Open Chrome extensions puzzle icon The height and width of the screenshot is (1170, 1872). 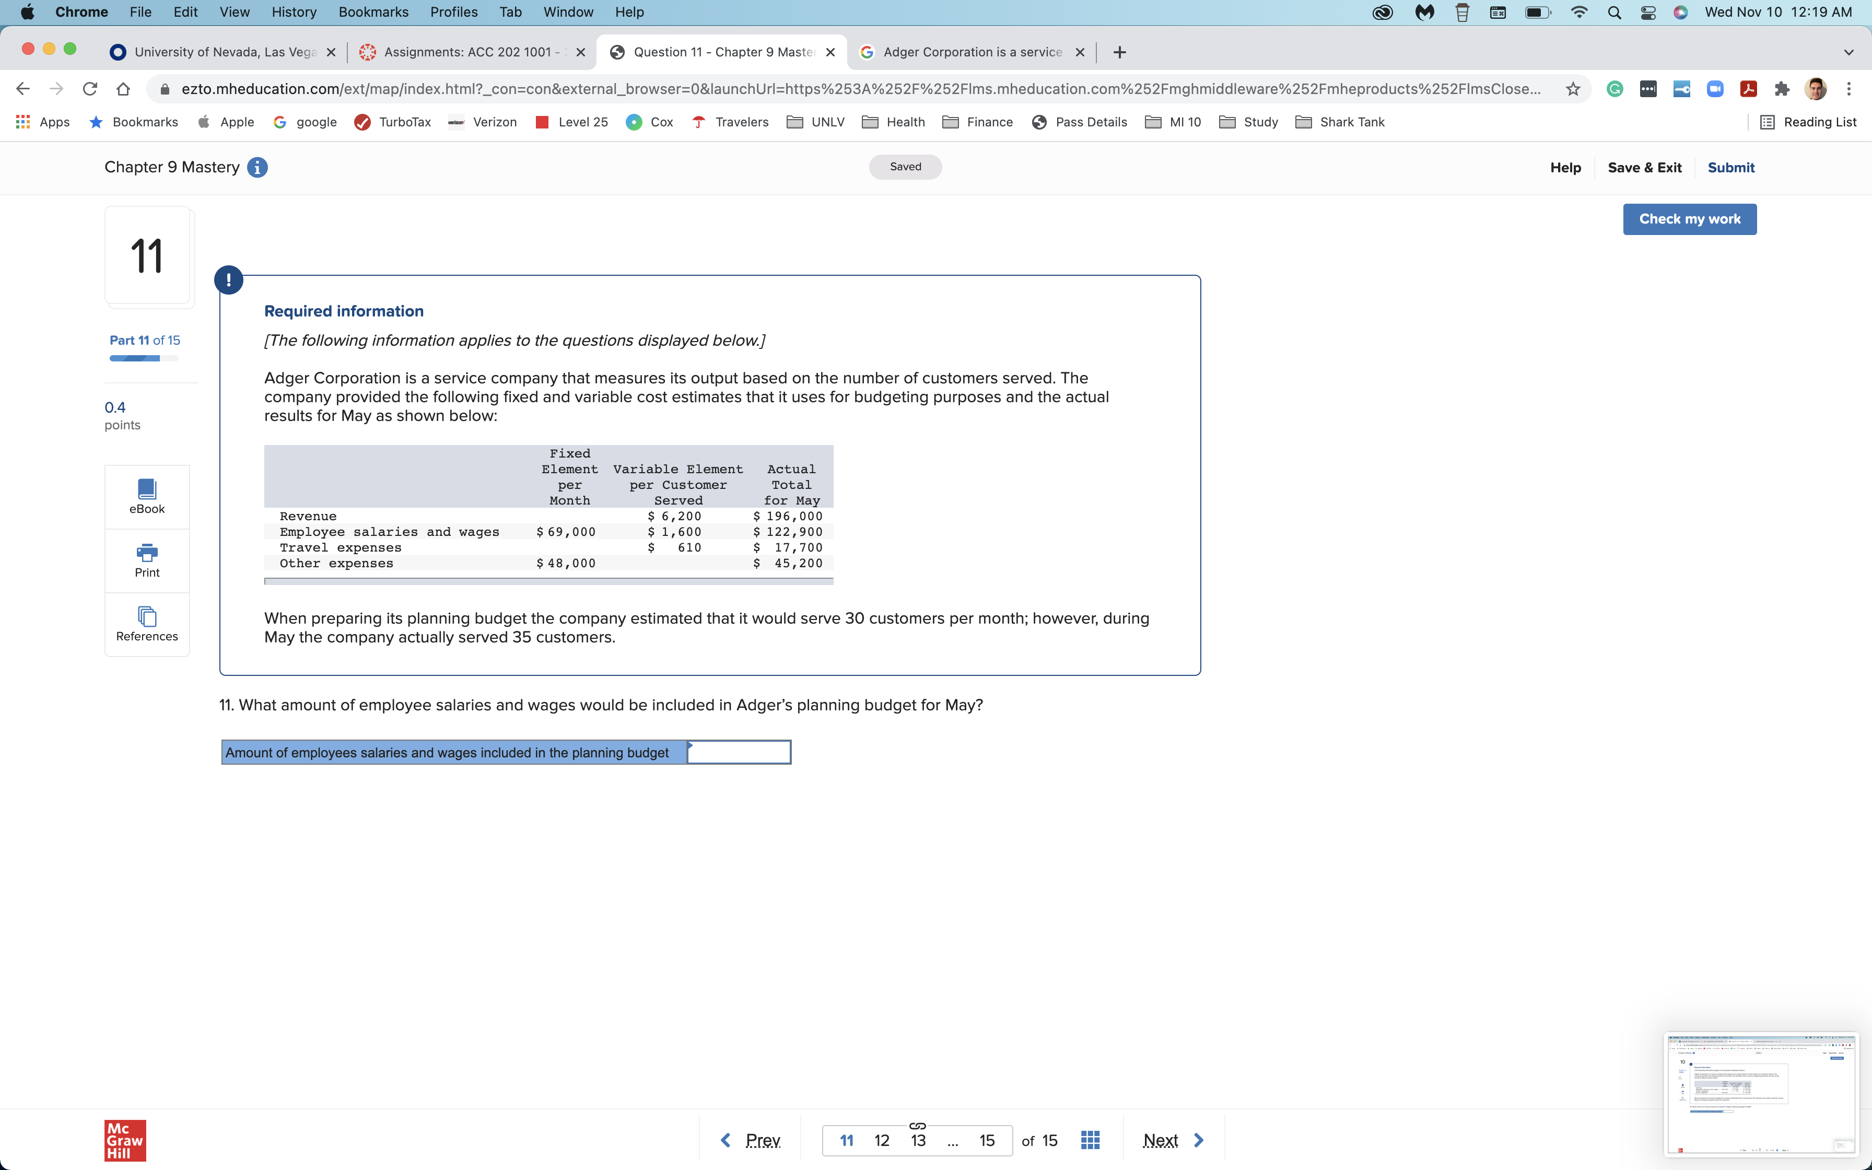click(x=1782, y=89)
